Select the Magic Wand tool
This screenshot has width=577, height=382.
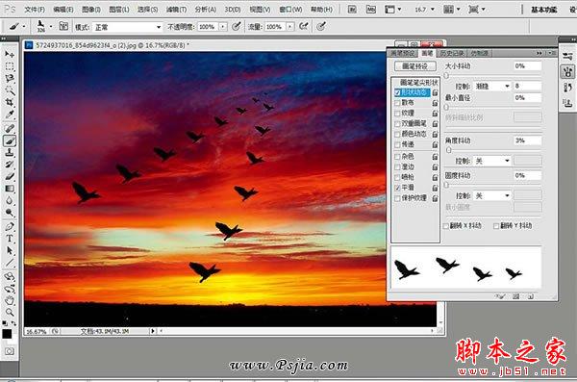(x=10, y=90)
